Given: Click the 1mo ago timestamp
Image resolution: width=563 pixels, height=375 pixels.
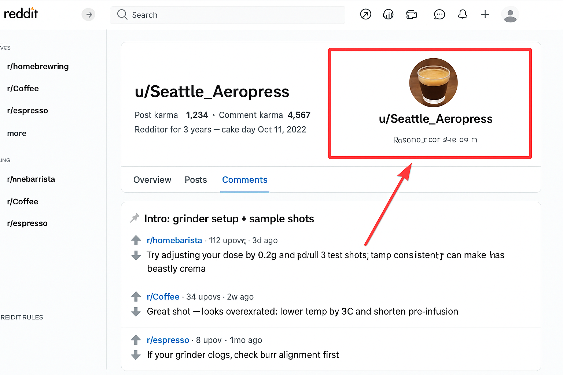Looking at the screenshot, I should (x=246, y=340).
